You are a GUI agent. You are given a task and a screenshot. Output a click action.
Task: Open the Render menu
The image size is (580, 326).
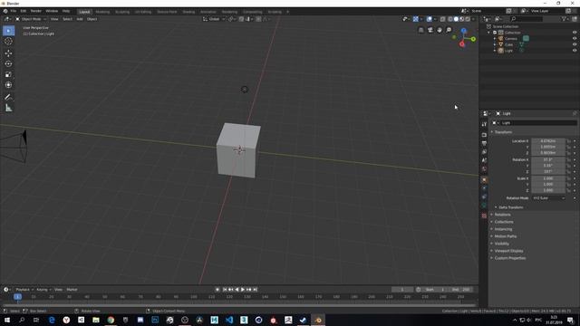[x=36, y=11]
